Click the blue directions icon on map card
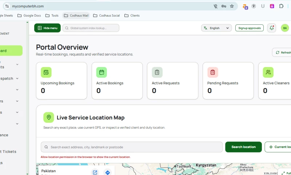Viewport: 291px width, 175px height. (x=107, y=172)
